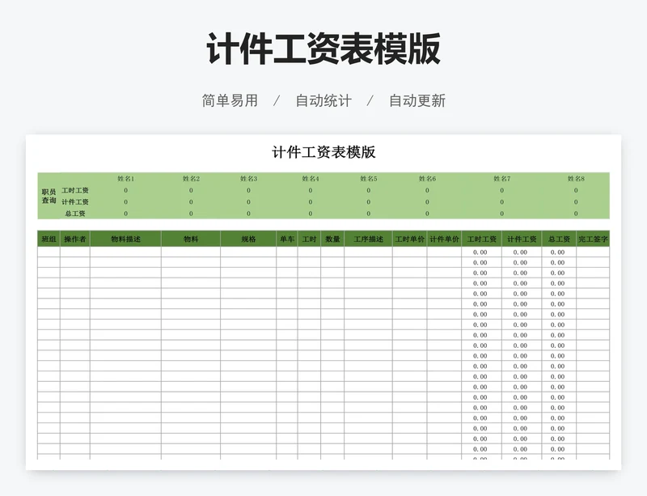This screenshot has width=647, height=496.
Task: Select the 计件工资 row label in summary
Action: (x=75, y=202)
